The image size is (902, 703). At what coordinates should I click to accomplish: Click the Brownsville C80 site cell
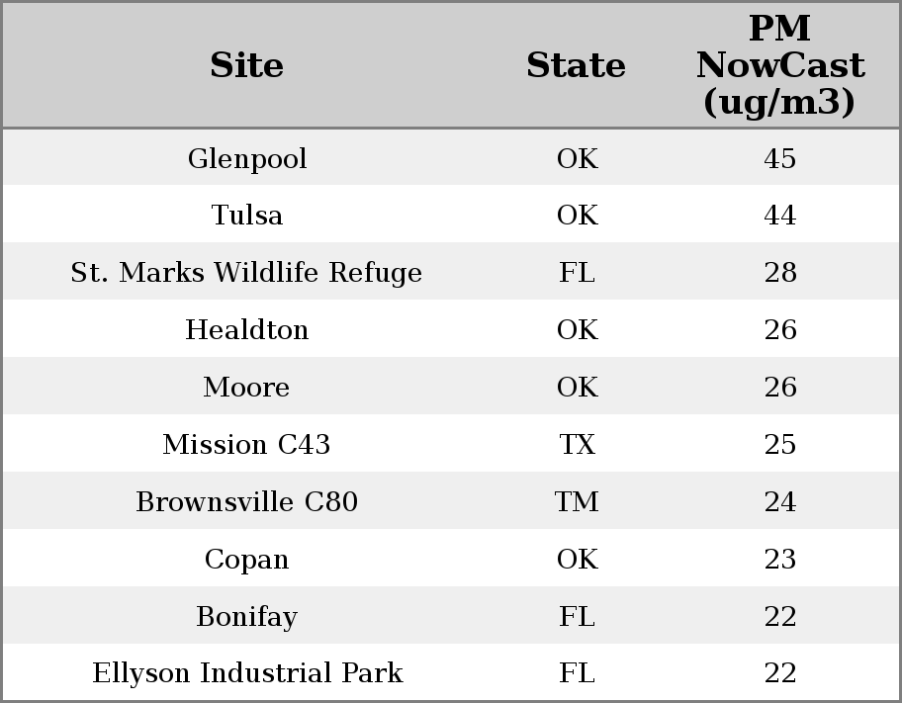tap(246, 502)
